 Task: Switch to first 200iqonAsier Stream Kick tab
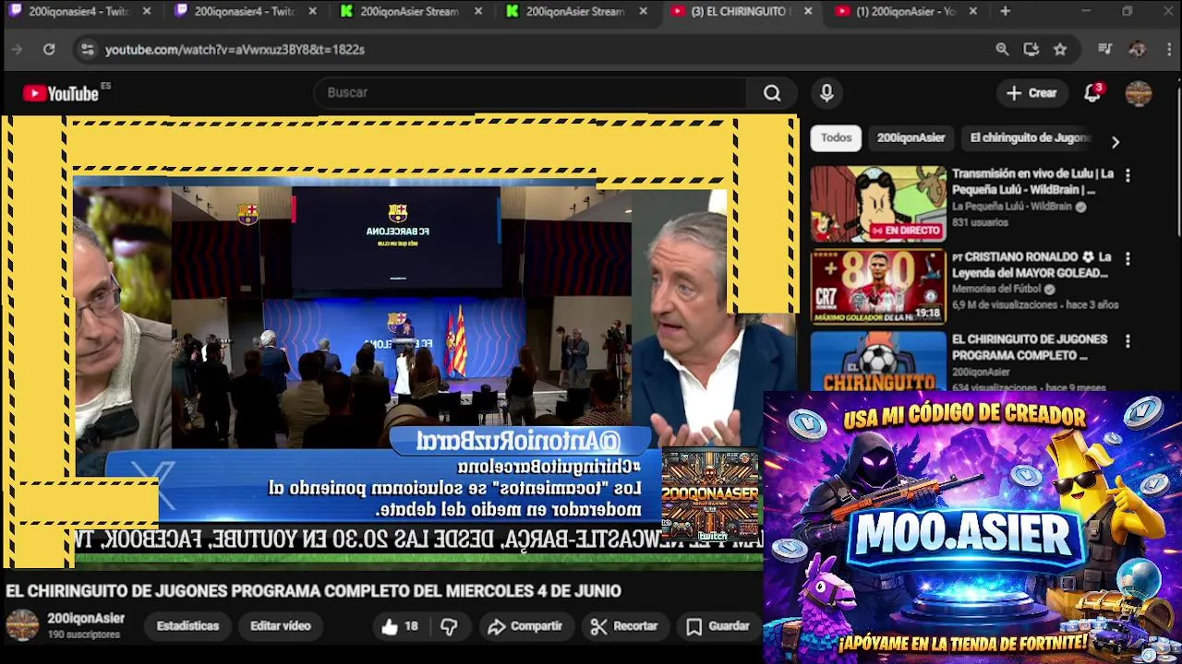coord(412,12)
